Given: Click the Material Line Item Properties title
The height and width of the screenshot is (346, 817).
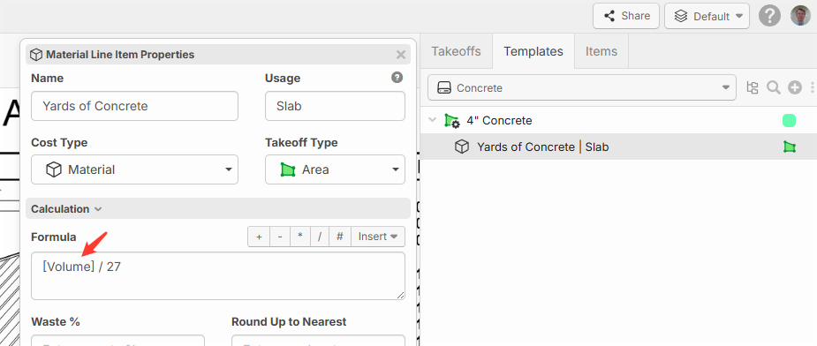Looking at the screenshot, I should point(120,54).
